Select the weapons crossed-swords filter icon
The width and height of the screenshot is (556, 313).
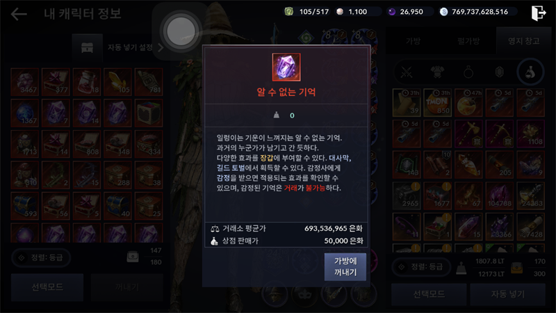pyautogui.click(x=407, y=72)
